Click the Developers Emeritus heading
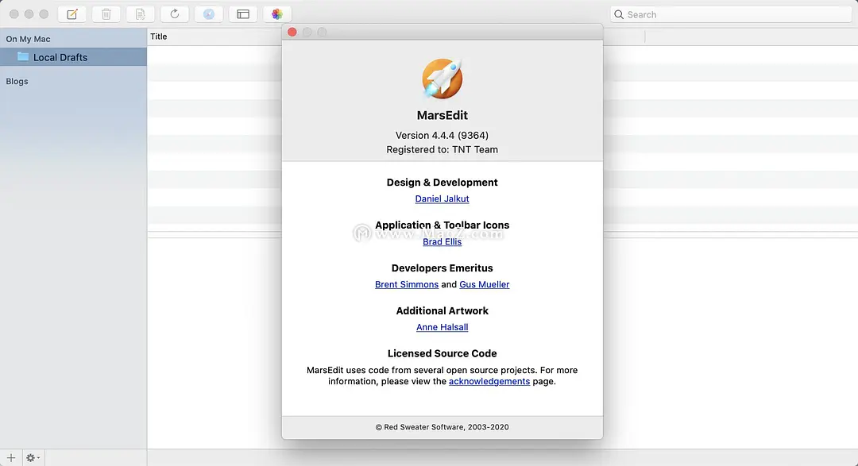858x466 pixels. [443, 268]
